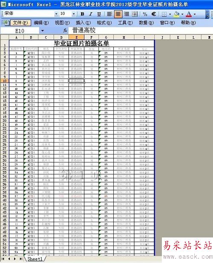Click the Select All corner button
This screenshot has width=213, height=263.
pos(5,37)
